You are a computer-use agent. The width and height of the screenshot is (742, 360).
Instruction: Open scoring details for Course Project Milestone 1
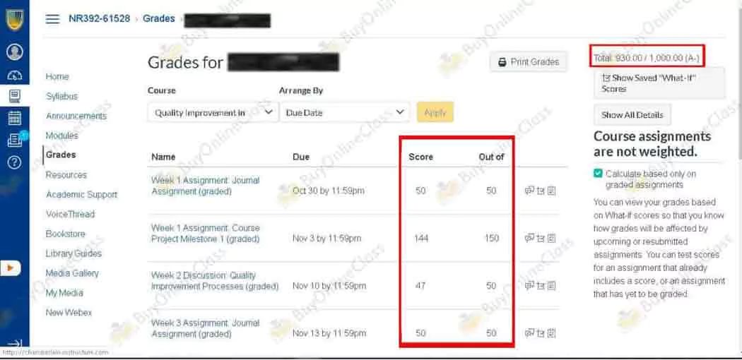541,238
